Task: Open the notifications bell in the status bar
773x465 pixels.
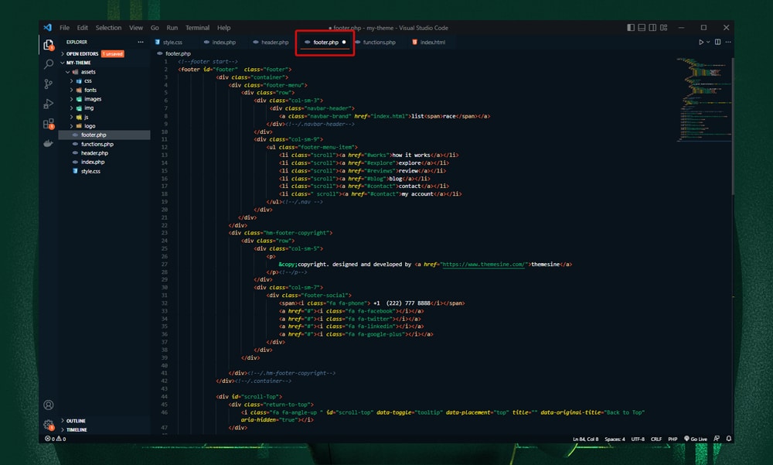Action: tap(728, 439)
